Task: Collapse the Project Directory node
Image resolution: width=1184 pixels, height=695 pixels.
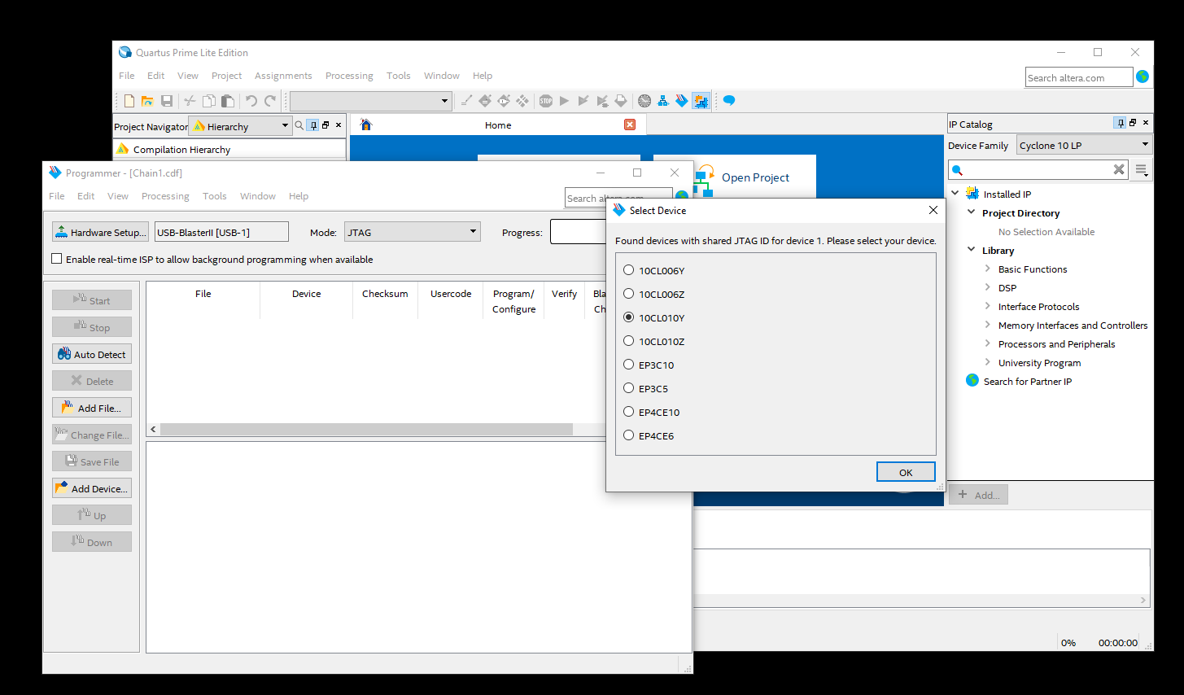Action: (971, 212)
